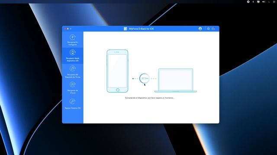
Task: Minimize the D-Back window with yellow button
Action: click(x=68, y=29)
